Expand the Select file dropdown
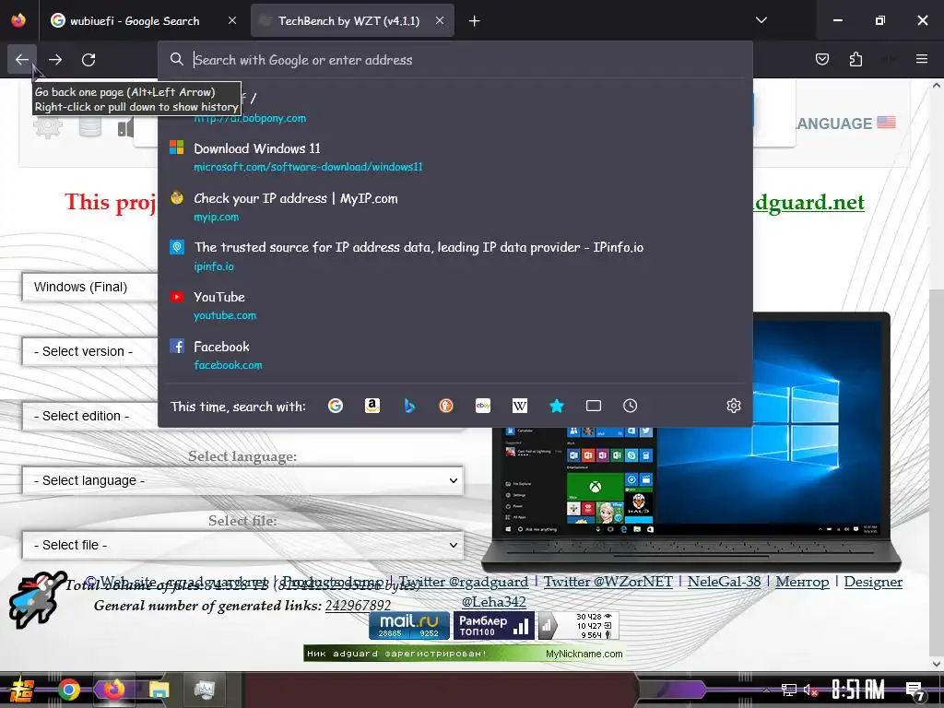 coord(242,545)
